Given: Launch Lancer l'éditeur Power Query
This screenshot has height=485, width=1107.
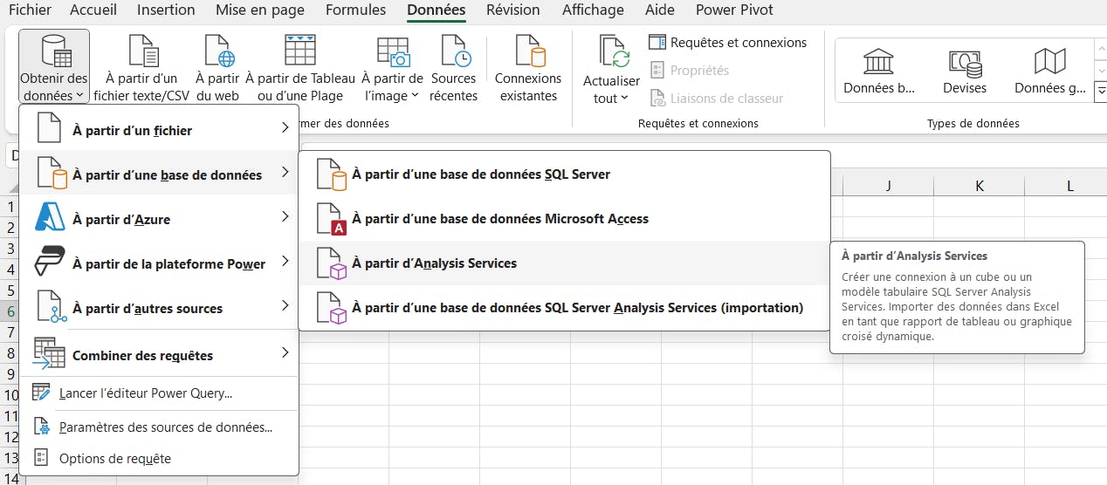Looking at the screenshot, I should point(159,393).
